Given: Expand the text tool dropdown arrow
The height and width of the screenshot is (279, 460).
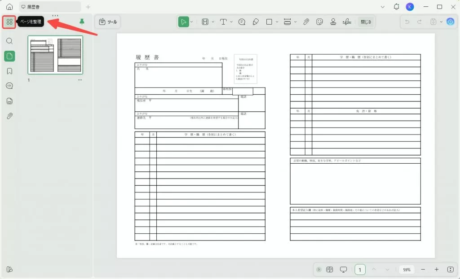Looking at the screenshot, I should pos(231,22).
